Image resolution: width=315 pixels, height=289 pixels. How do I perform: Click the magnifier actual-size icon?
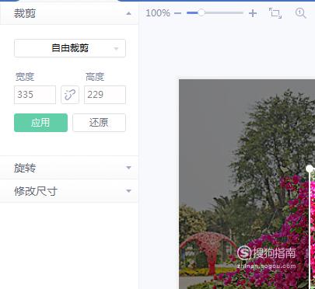[301, 12]
